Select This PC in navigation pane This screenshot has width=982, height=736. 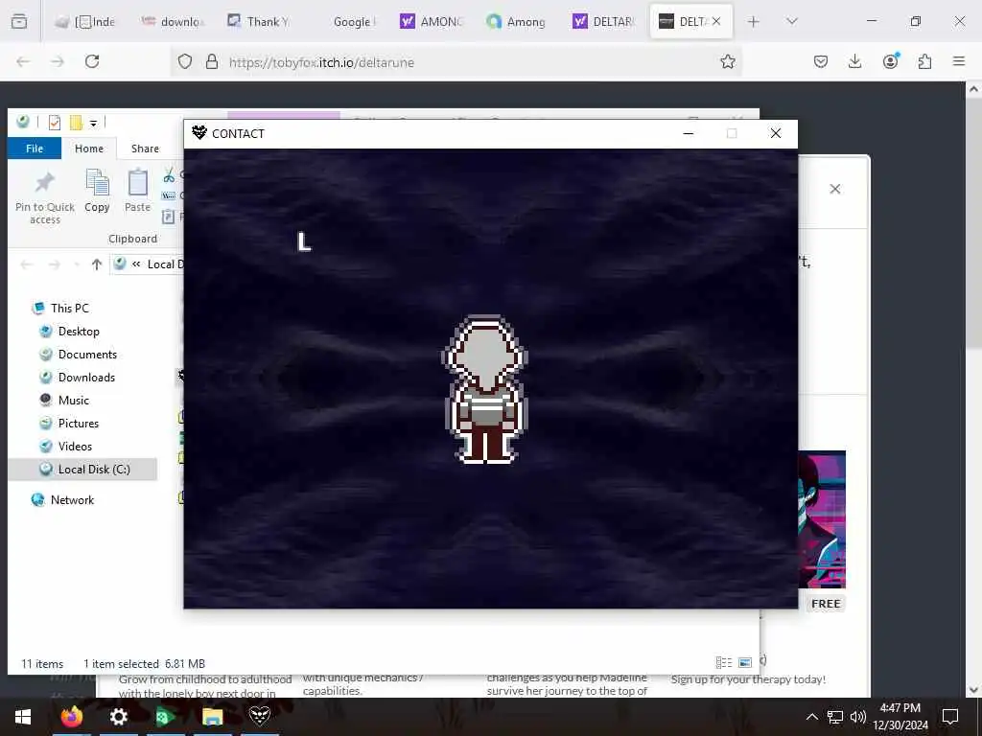click(69, 308)
